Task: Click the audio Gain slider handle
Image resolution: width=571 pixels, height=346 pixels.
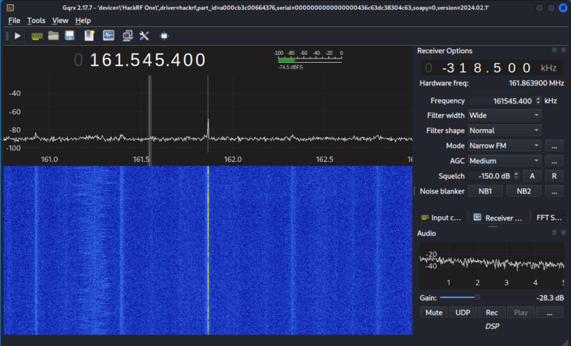Action: (x=477, y=297)
